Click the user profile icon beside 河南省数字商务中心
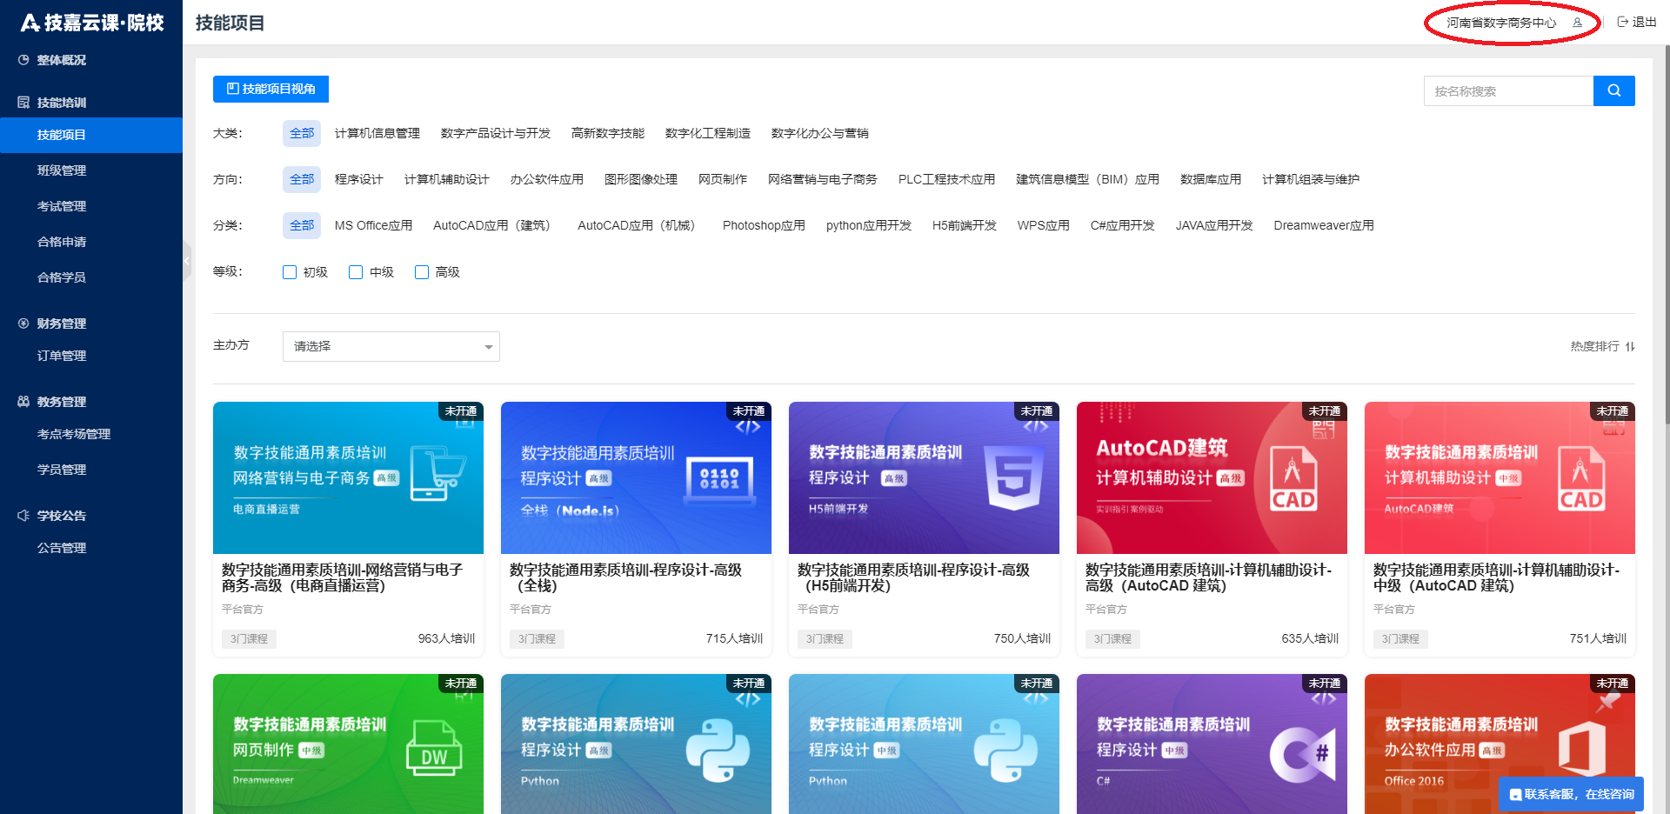Image resolution: width=1670 pixels, height=814 pixels. (x=1577, y=23)
